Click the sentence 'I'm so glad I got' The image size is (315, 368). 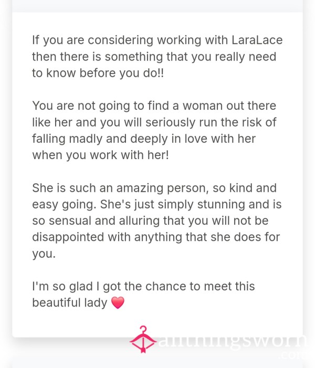pyautogui.click(x=143, y=295)
